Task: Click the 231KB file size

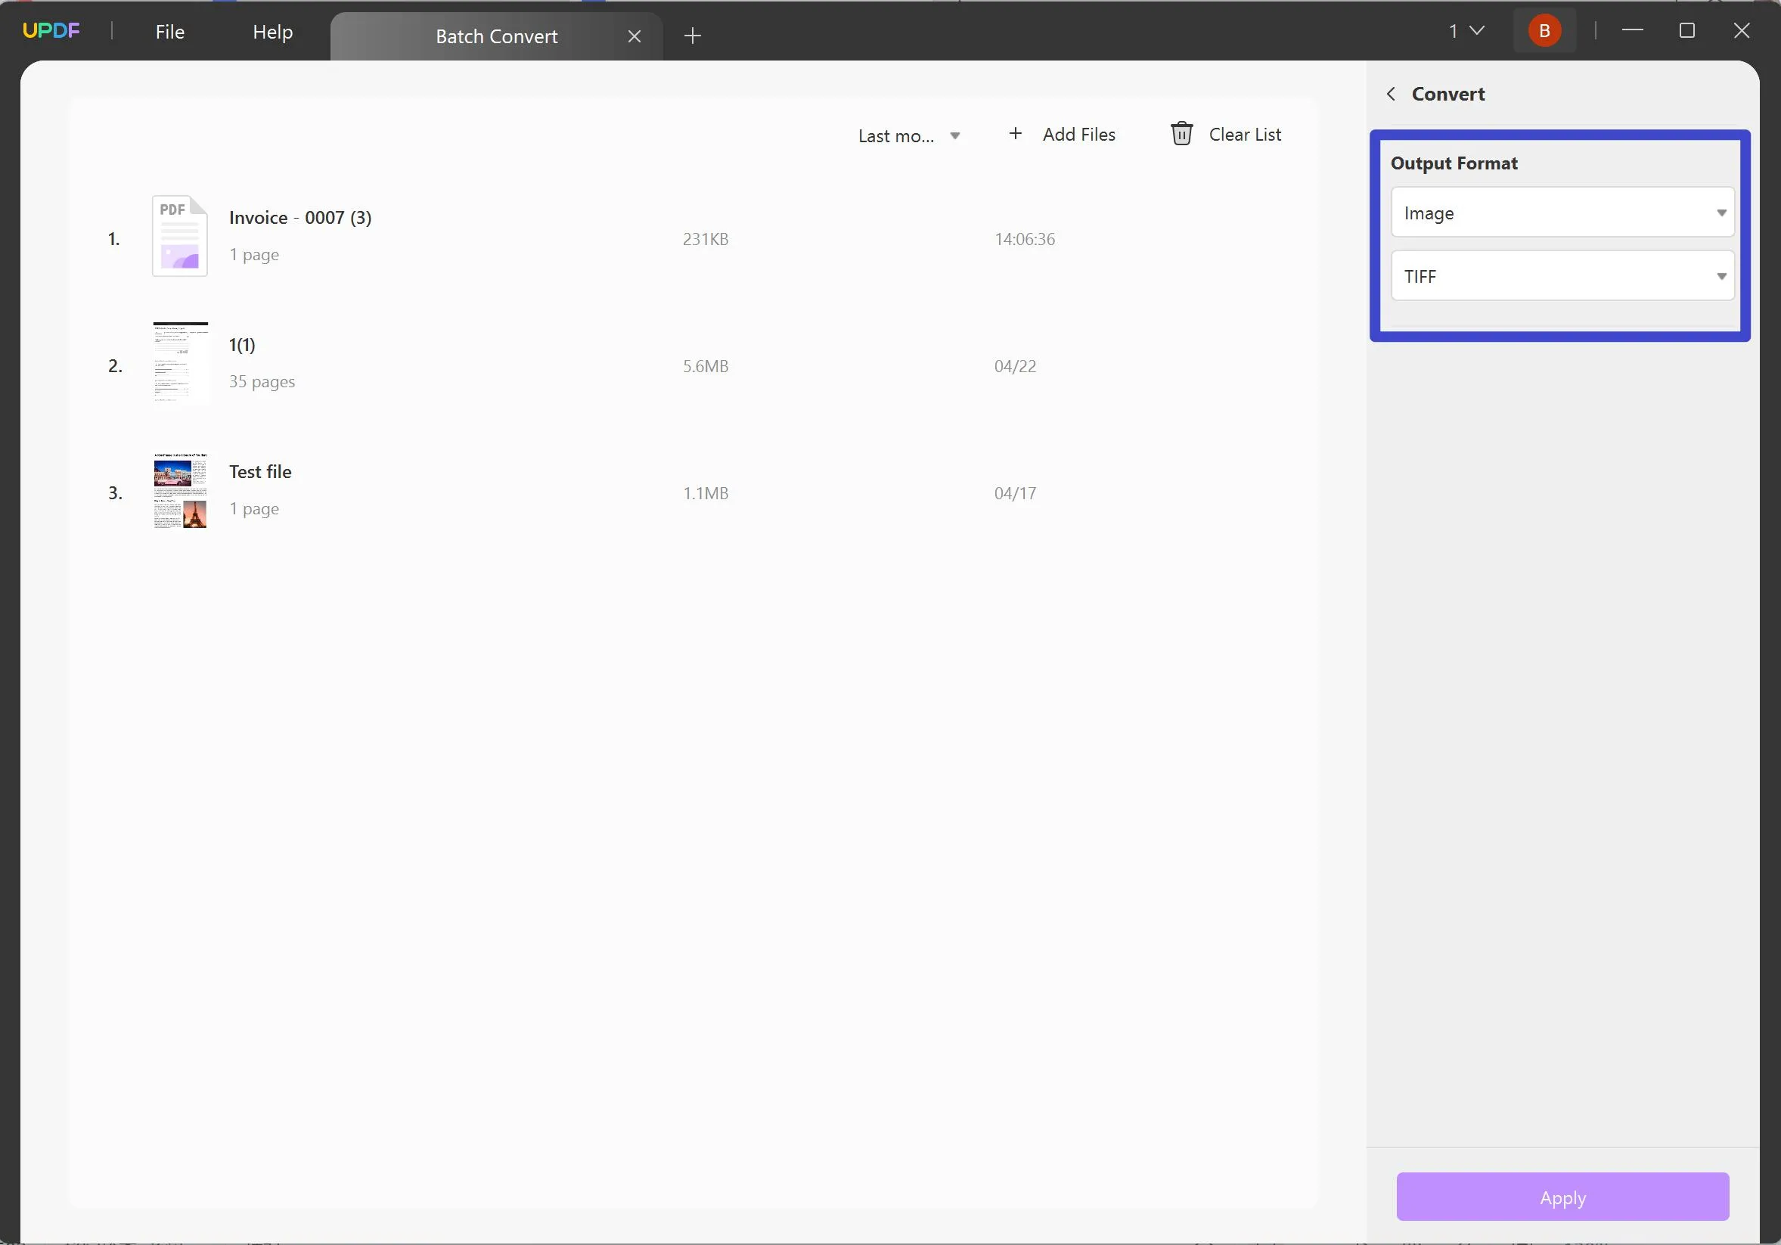Action: (x=705, y=239)
